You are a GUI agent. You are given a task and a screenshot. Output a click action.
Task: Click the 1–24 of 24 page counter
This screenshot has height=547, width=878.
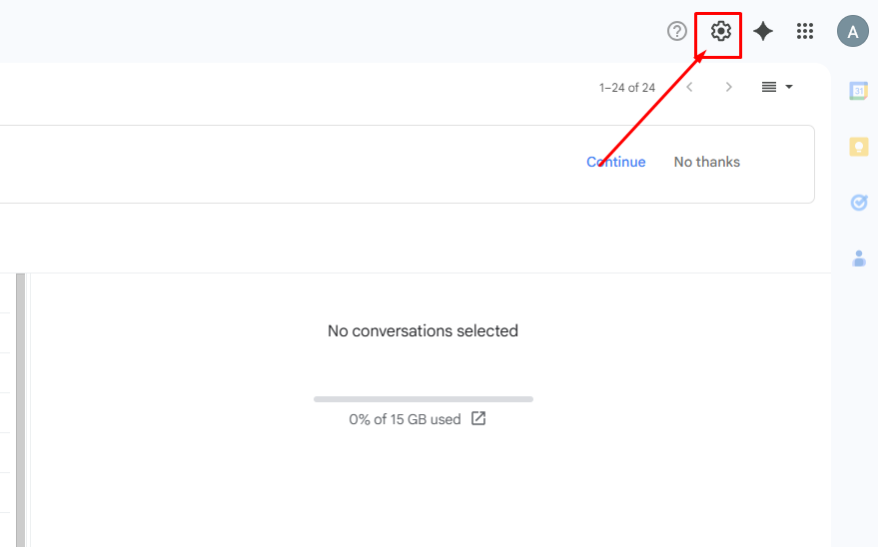[x=627, y=88]
